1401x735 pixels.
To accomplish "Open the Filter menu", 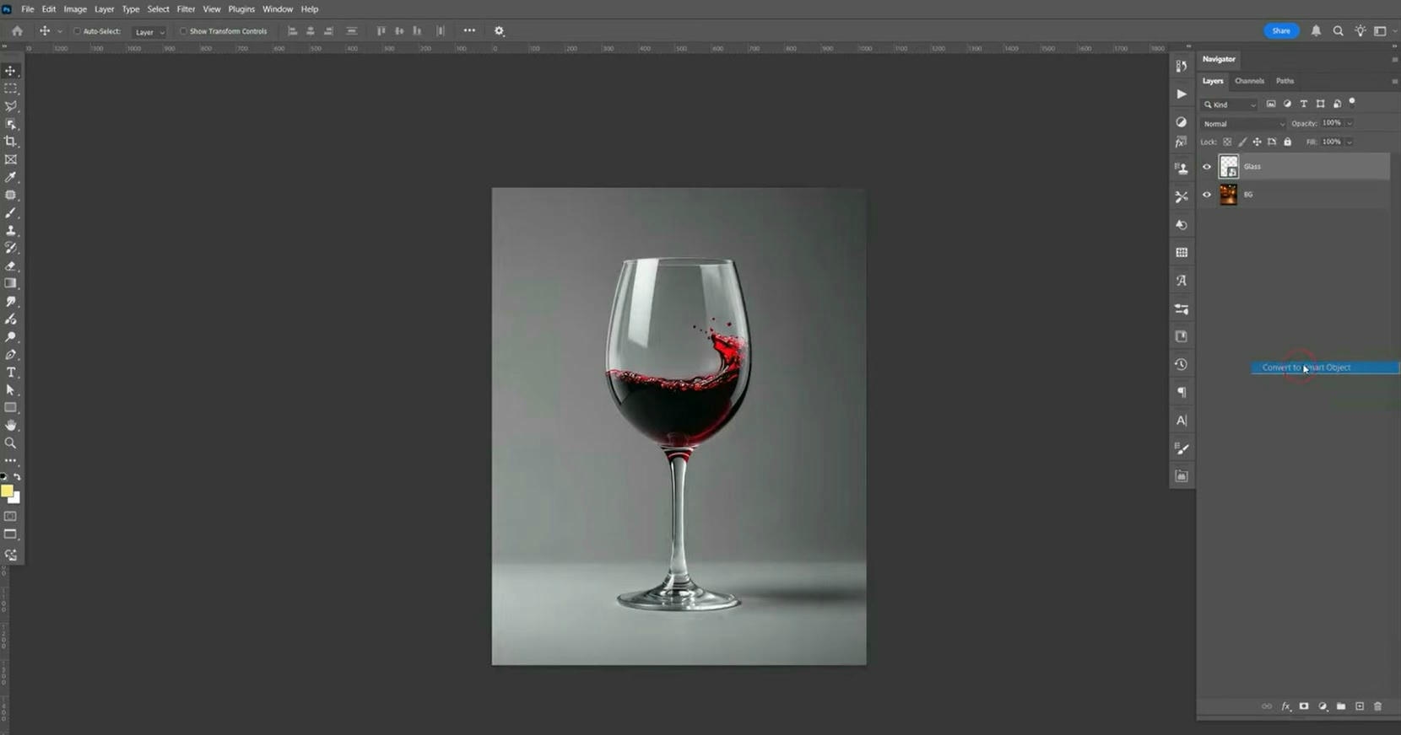I will tap(186, 9).
